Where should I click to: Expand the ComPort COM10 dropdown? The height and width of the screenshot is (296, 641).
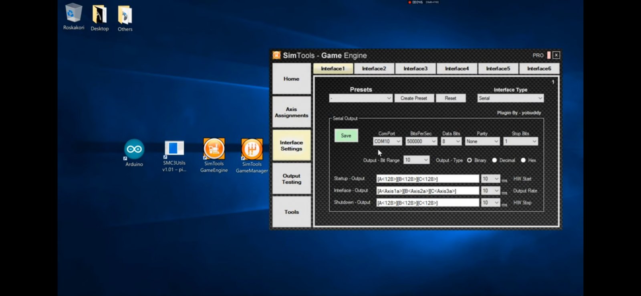coord(387,141)
